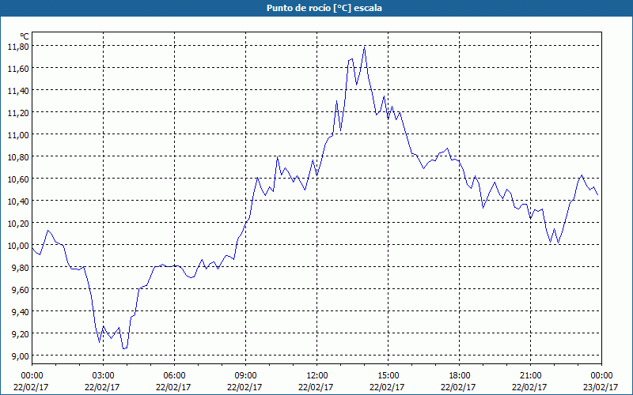Select the 10,60 y-axis value

tap(18, 179)
